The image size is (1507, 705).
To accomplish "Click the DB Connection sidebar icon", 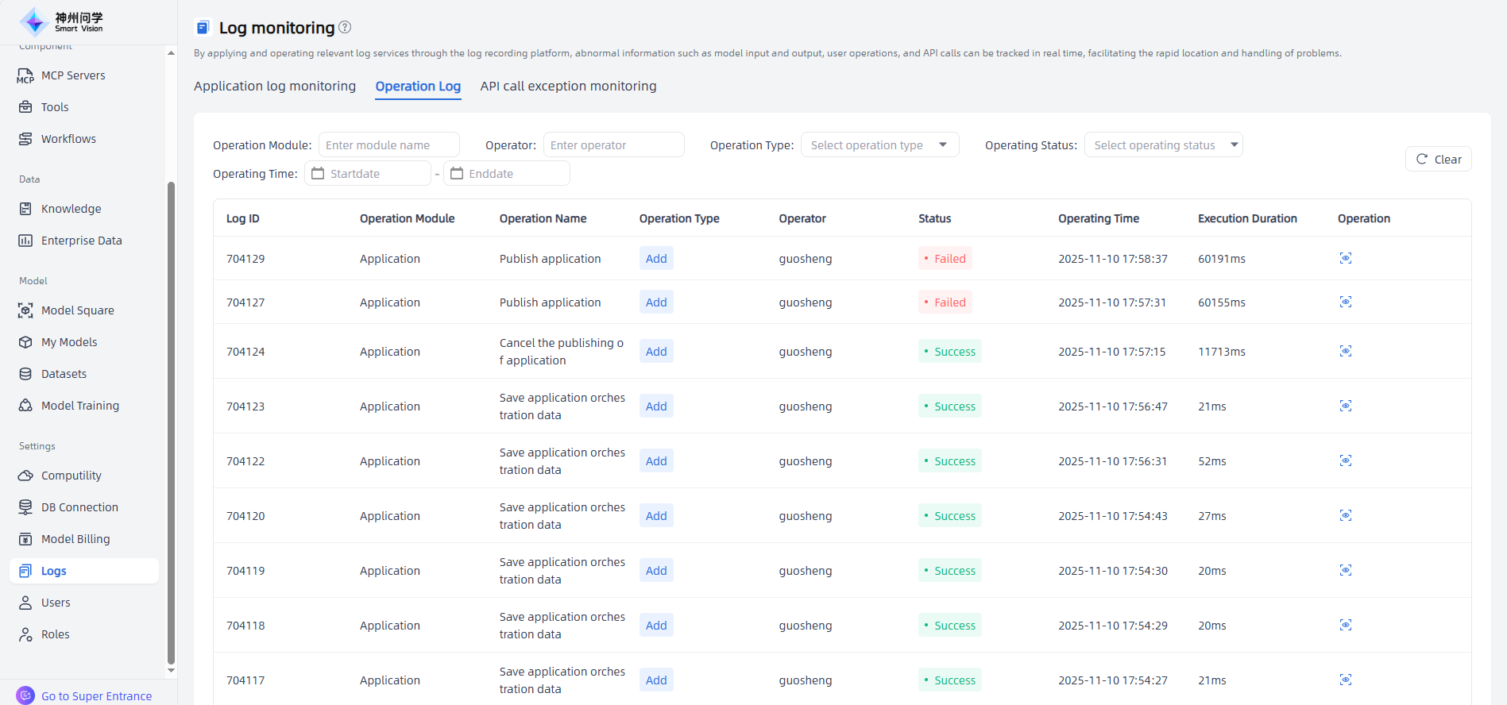I will click(25, 507).
